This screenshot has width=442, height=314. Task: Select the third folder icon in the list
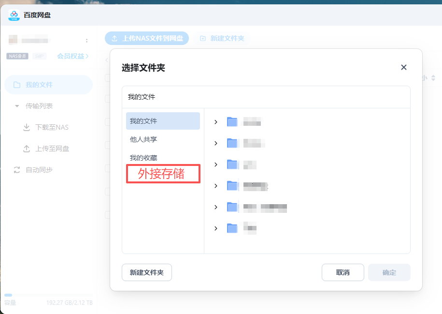[x=232, y=164]
